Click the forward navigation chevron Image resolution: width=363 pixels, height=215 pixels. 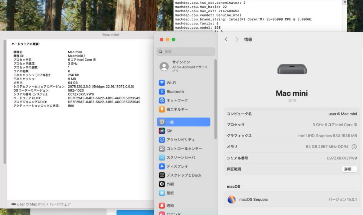tap(237, 39)
